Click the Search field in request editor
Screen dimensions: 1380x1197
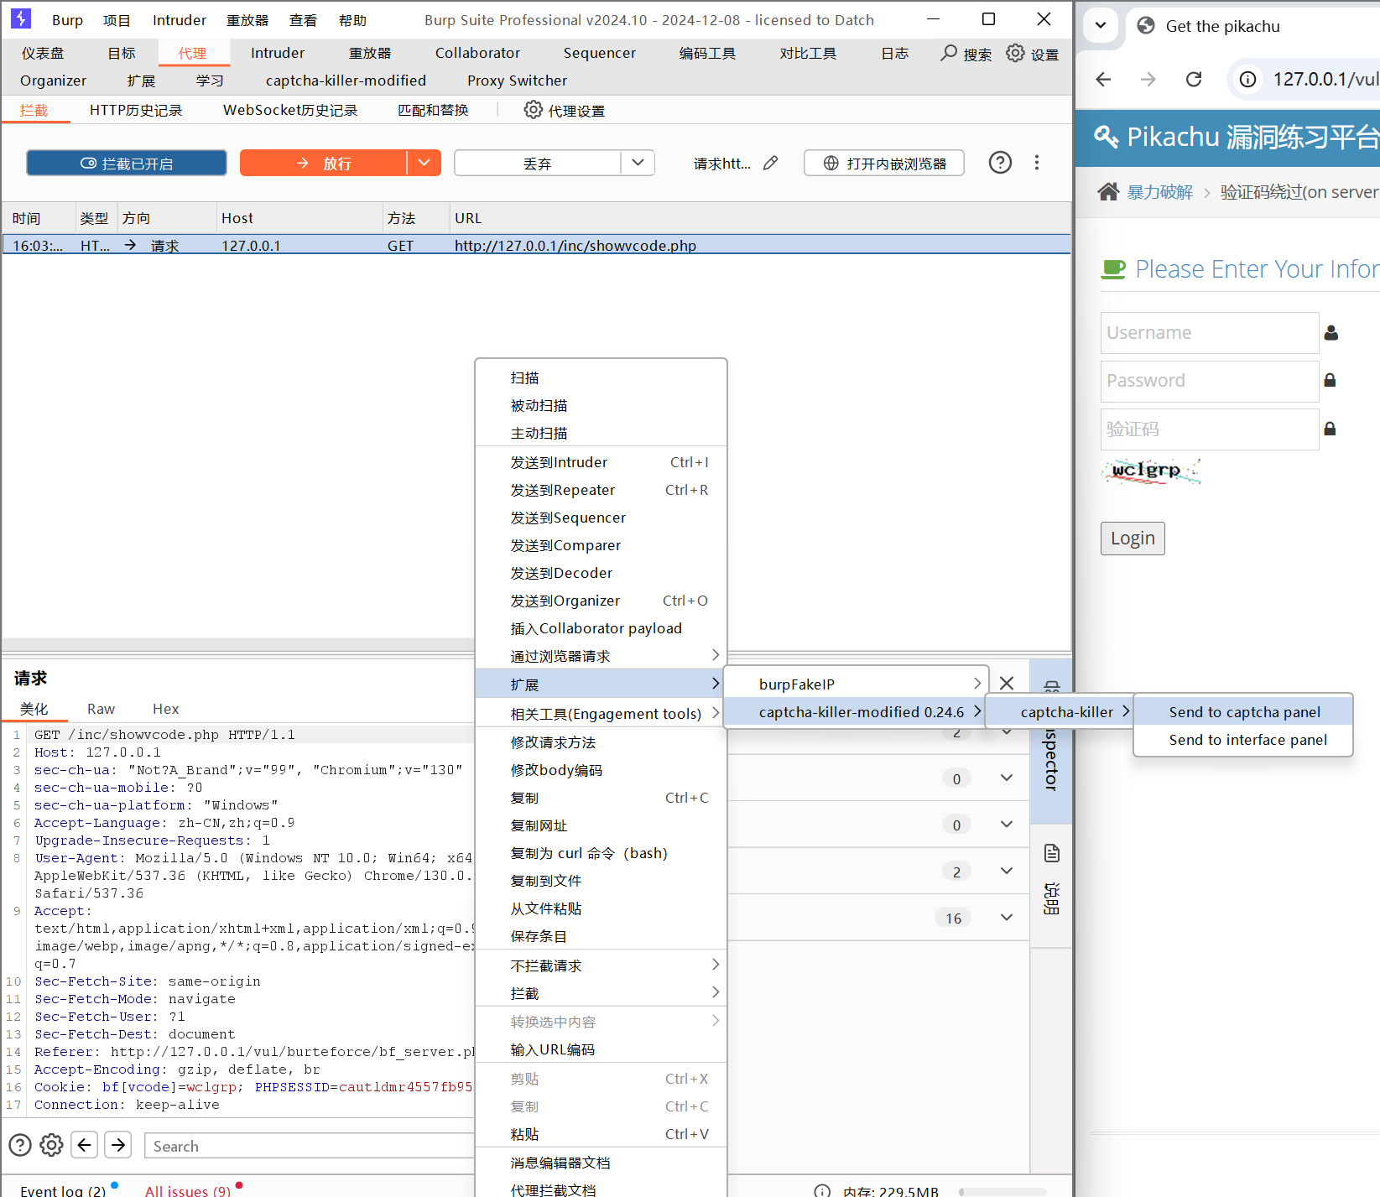(x=310, y=1146)
